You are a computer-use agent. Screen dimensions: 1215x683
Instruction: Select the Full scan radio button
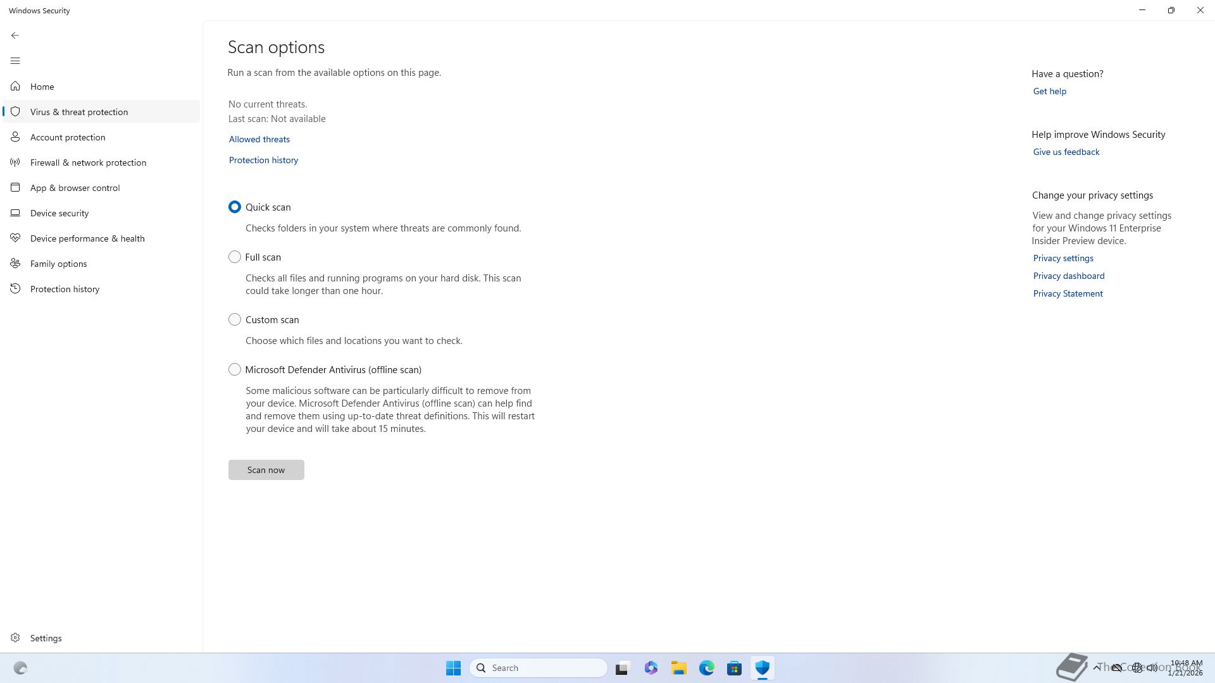pos(235,257)
